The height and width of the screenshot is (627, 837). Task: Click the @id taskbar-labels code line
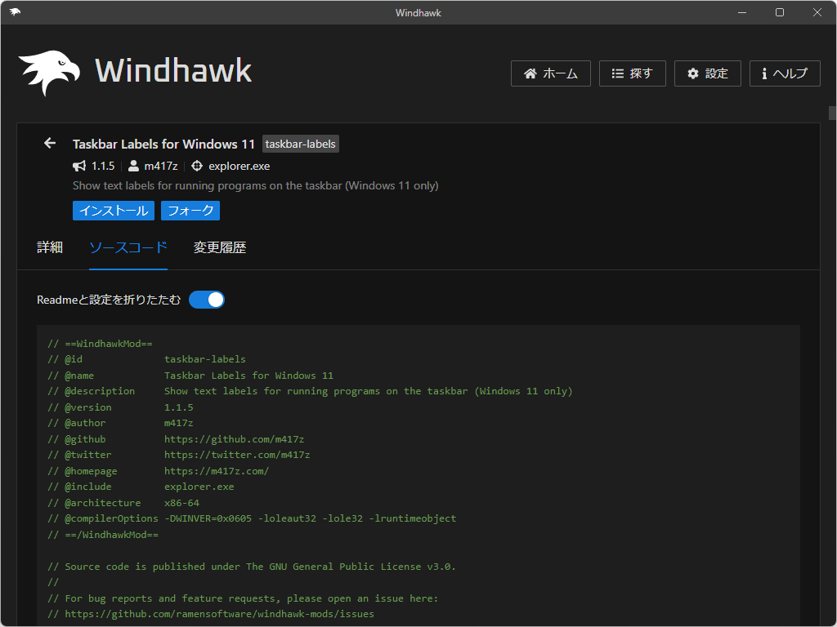click(147, 359)
